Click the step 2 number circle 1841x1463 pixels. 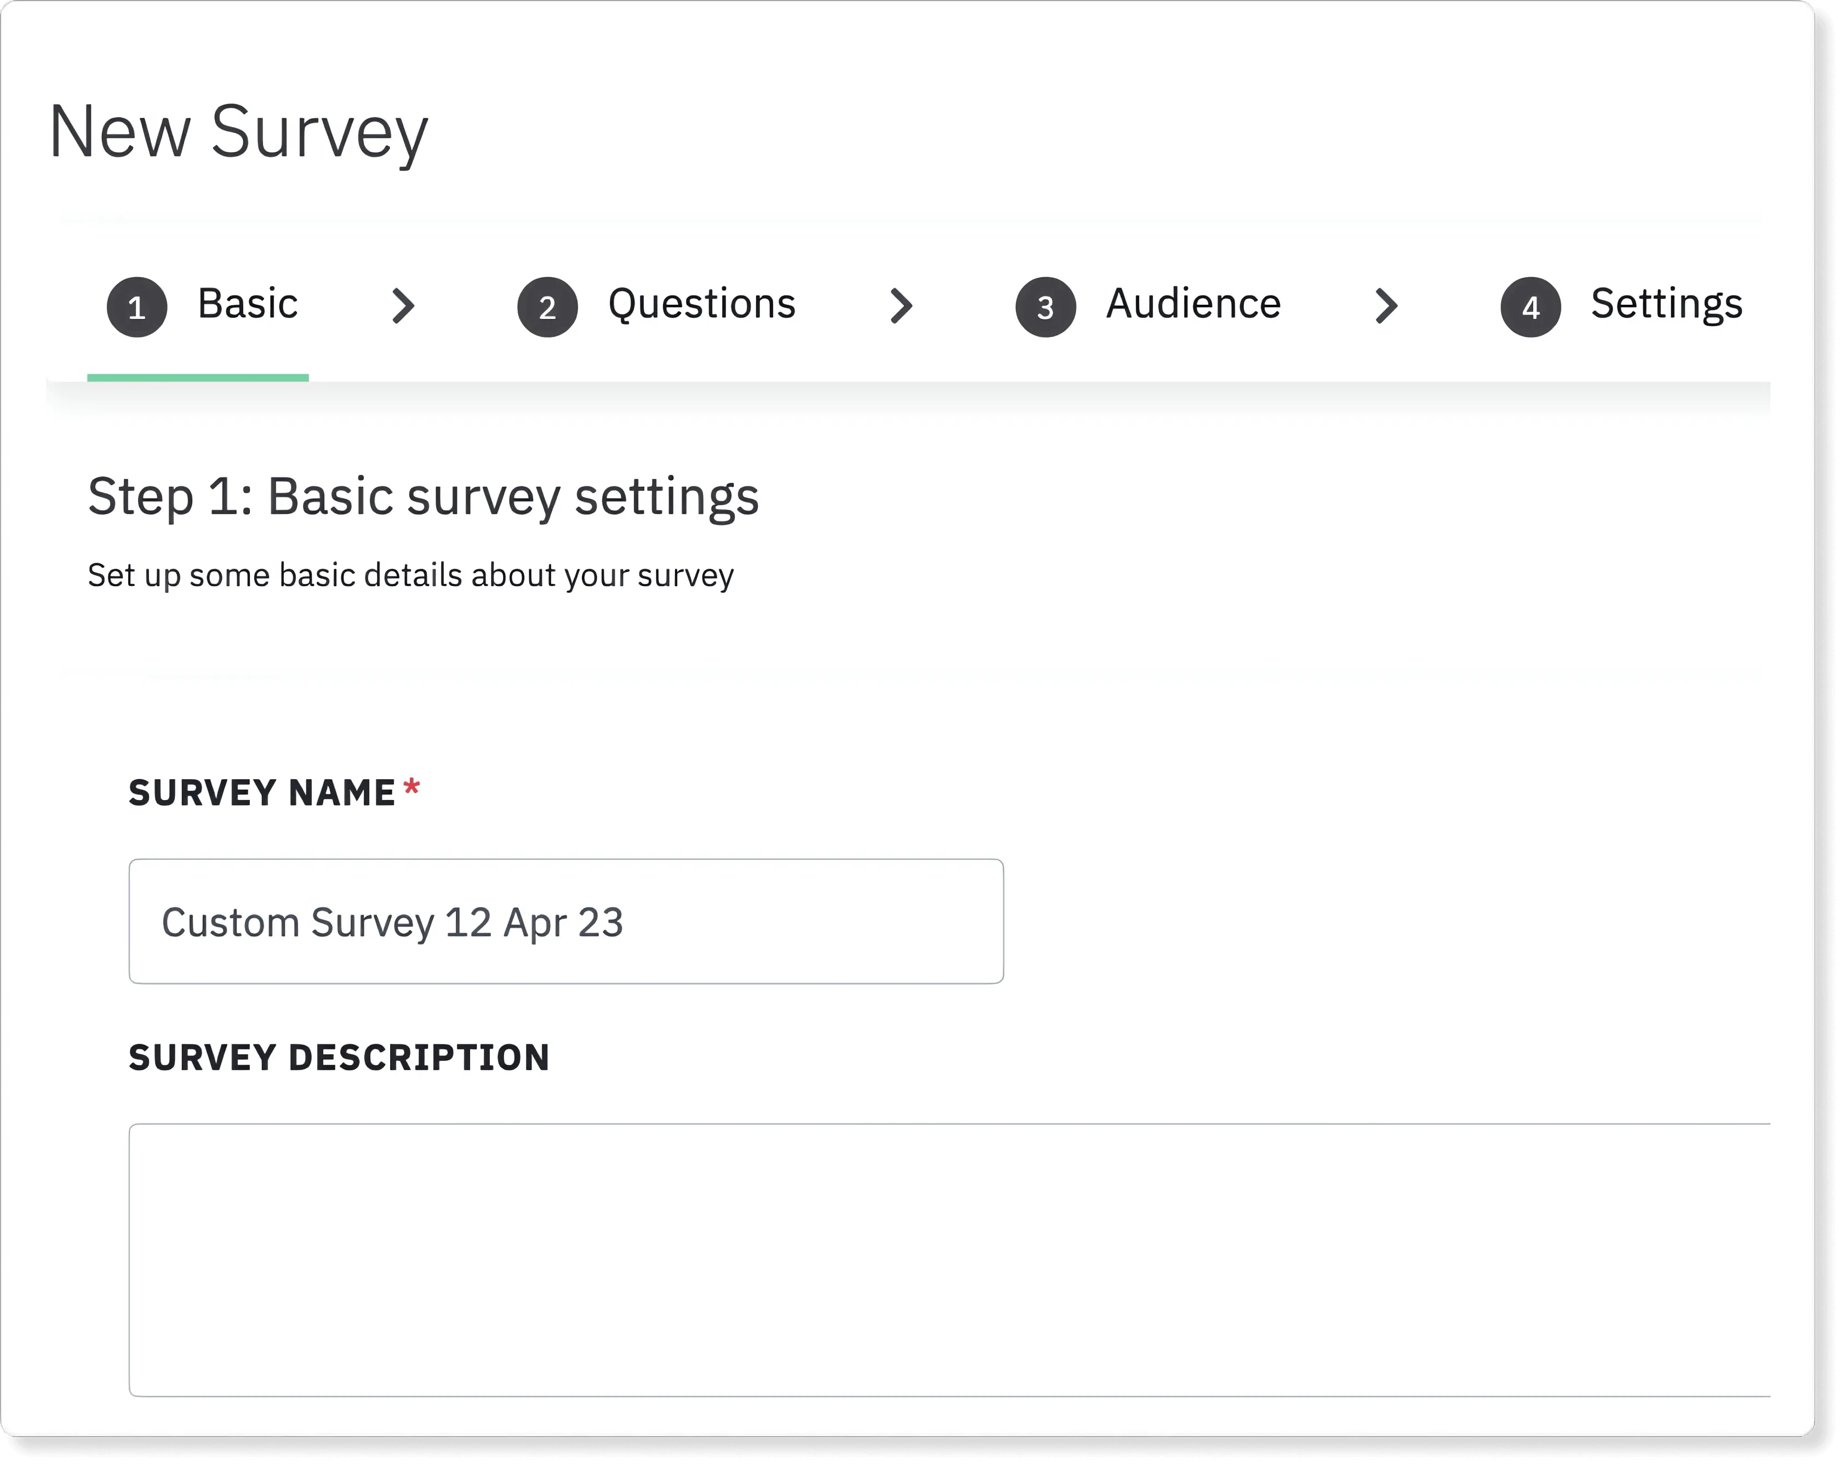pos(547,307)
